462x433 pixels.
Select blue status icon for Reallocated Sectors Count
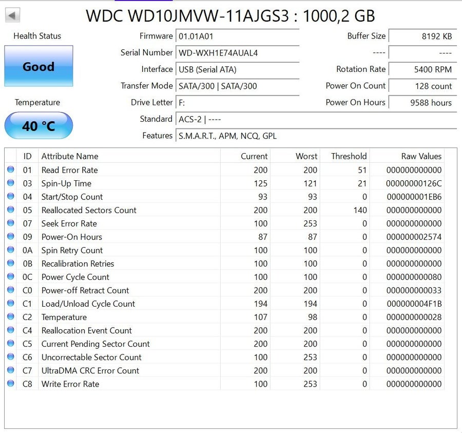tap(11, 210)
